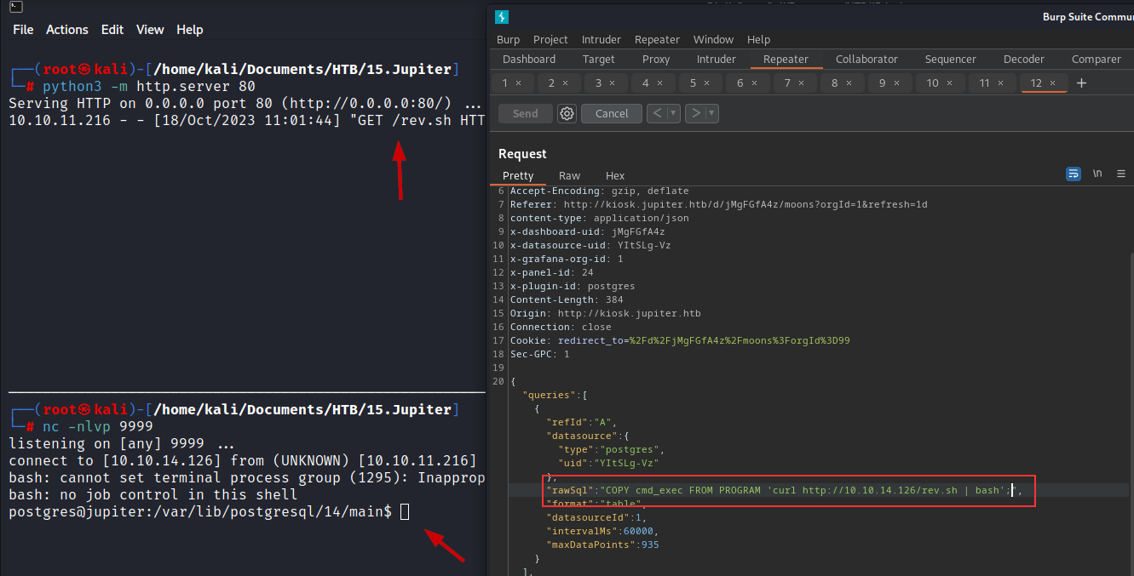Toggle the word wrap icon in the Request panel
The image size is (1134, 576).
[1074, 173]
